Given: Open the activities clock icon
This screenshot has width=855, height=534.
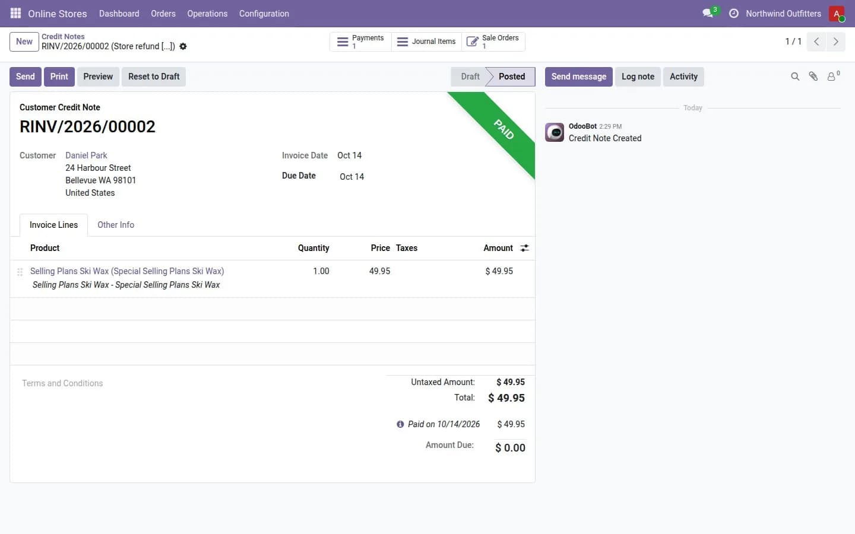Looking at the screenshot, I should [734, 13].
